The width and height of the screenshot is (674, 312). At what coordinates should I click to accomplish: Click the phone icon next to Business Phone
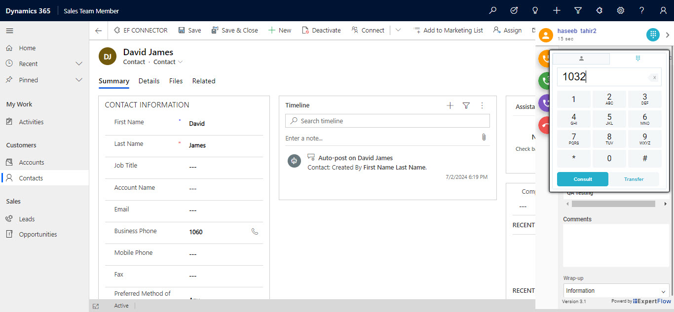[x=255, y=232]
